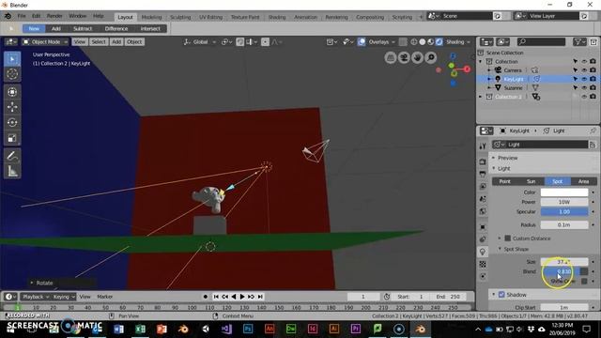This screenshot has width=601, height=338.
Task: Toggle perspective/orthographic view gizmo button
Action: [x=391, y=57]
